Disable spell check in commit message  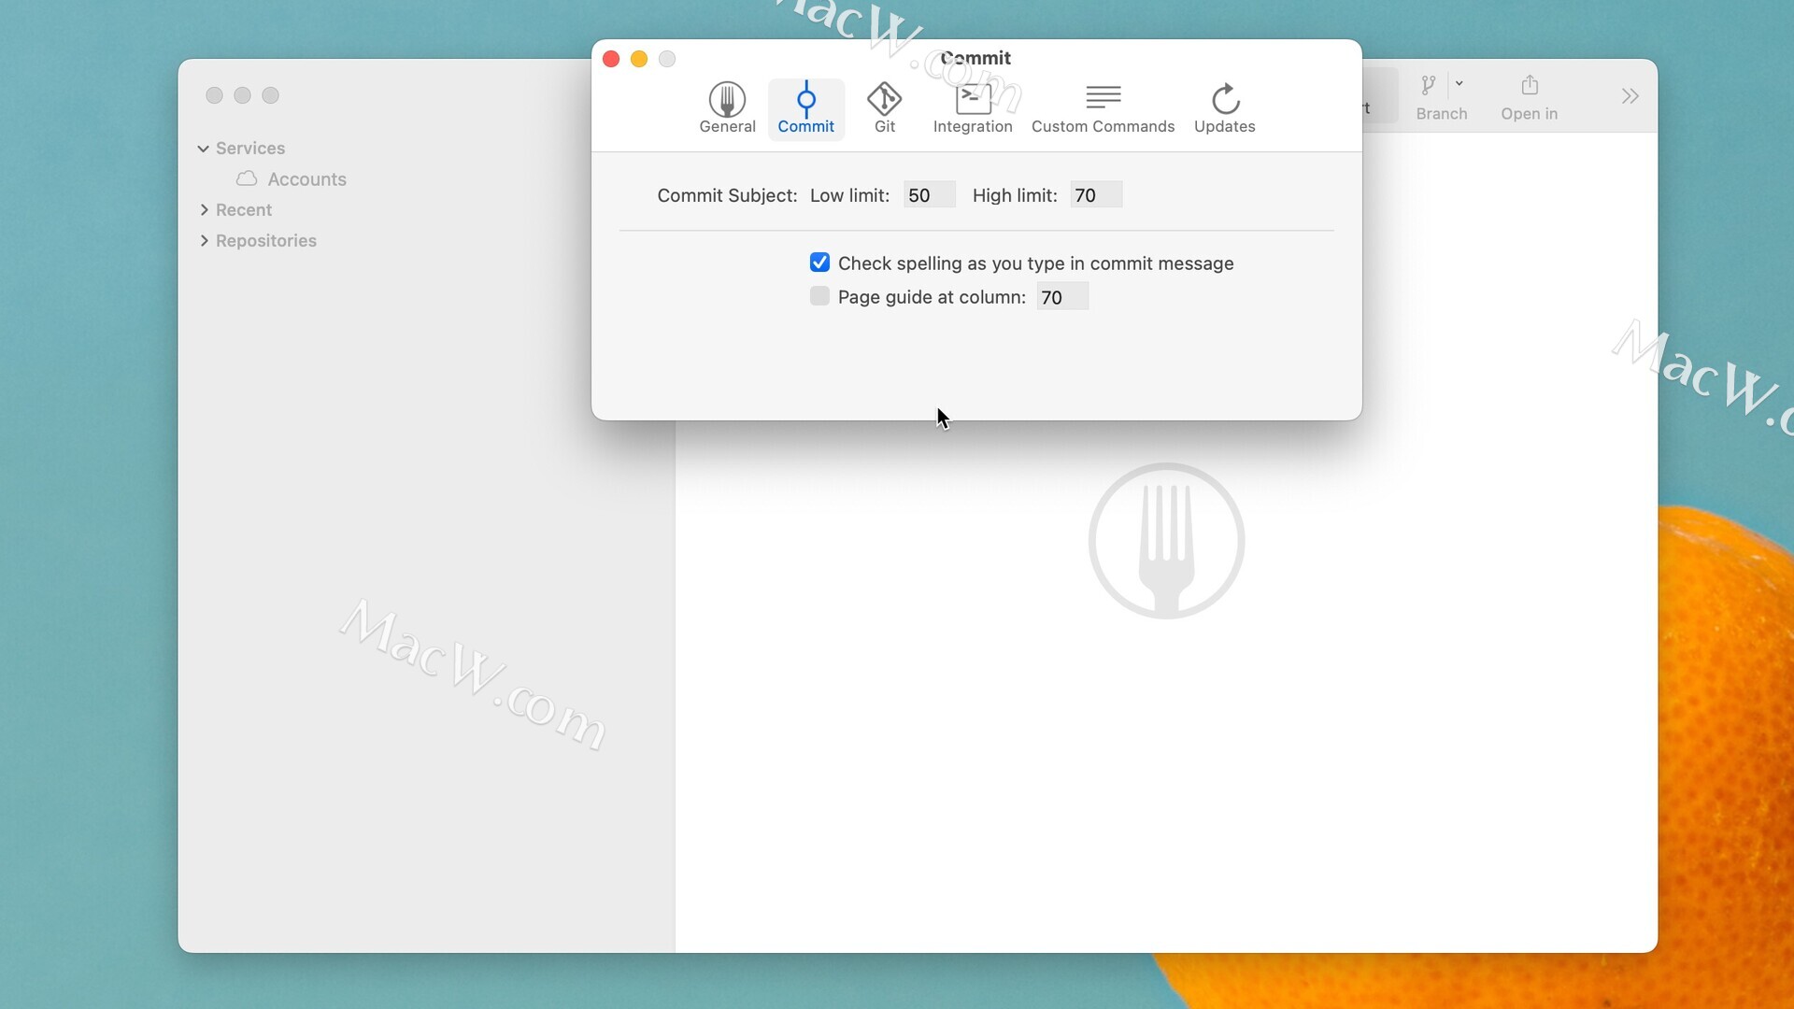point(819,263)
